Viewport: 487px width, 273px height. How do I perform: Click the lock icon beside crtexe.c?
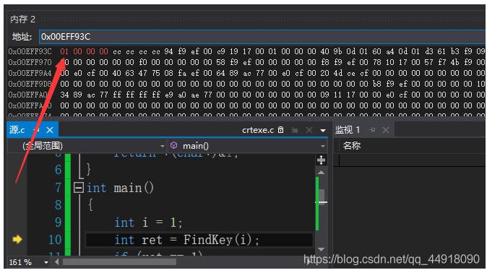(281, 129)
